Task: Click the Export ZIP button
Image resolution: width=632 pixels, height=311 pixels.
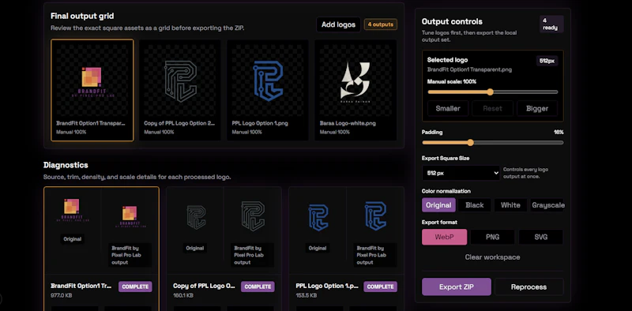Action: click(457, 287)
